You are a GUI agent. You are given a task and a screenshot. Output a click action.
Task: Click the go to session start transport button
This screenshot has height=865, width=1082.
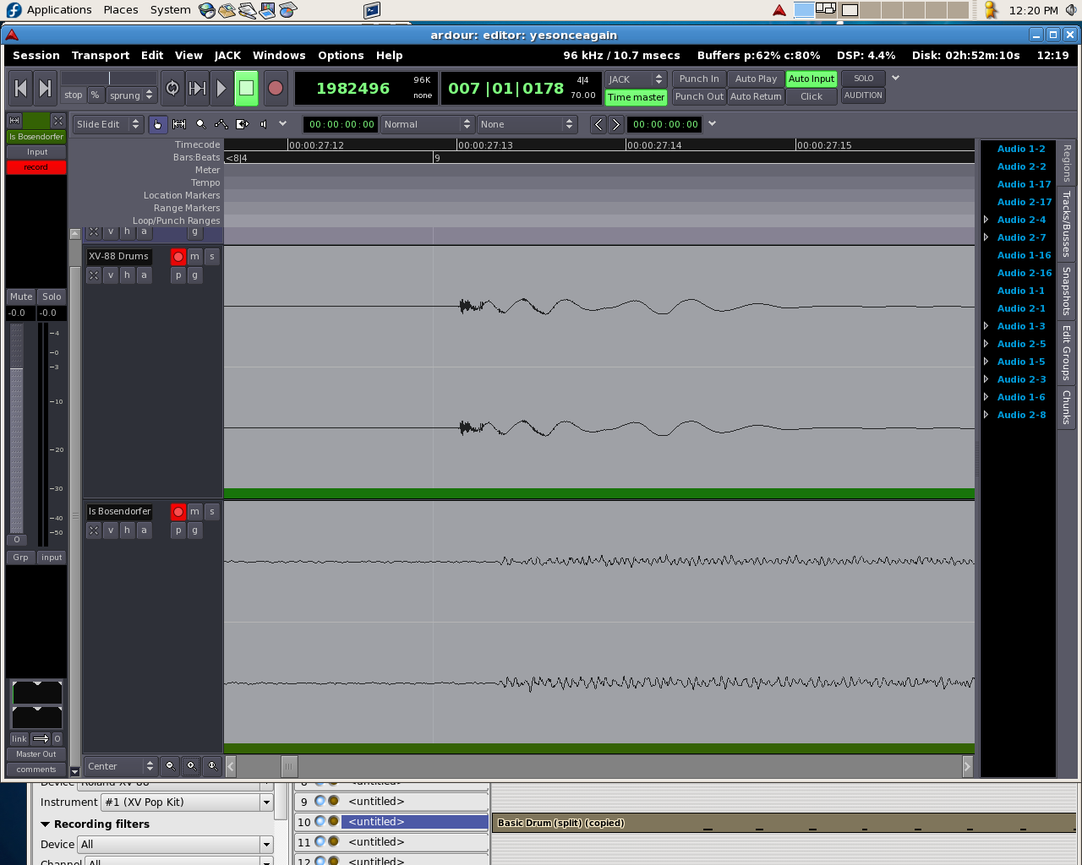21,88
